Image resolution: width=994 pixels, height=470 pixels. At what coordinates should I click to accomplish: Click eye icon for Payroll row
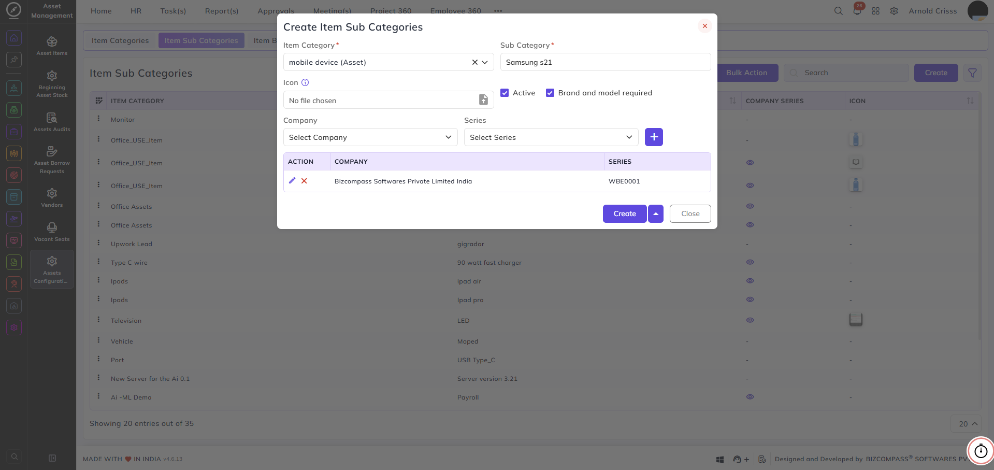750,397
